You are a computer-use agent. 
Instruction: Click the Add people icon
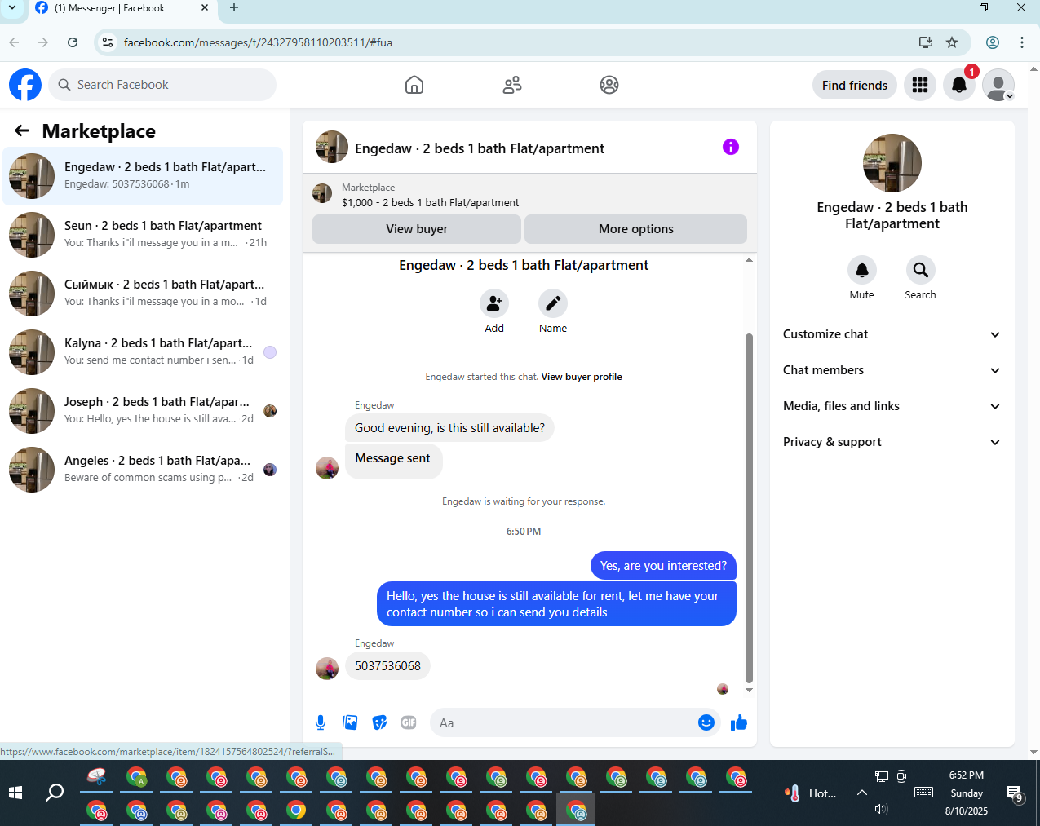coord(494,303)
